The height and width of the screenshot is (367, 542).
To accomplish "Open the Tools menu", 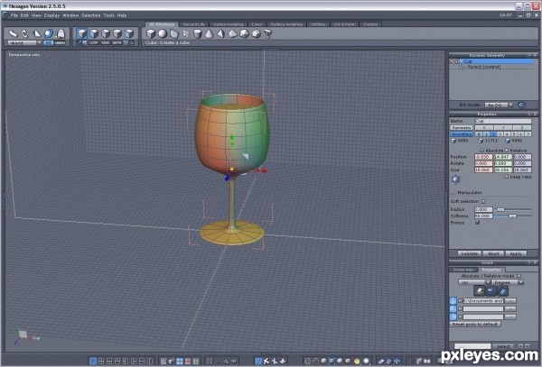I will [109, 15].
